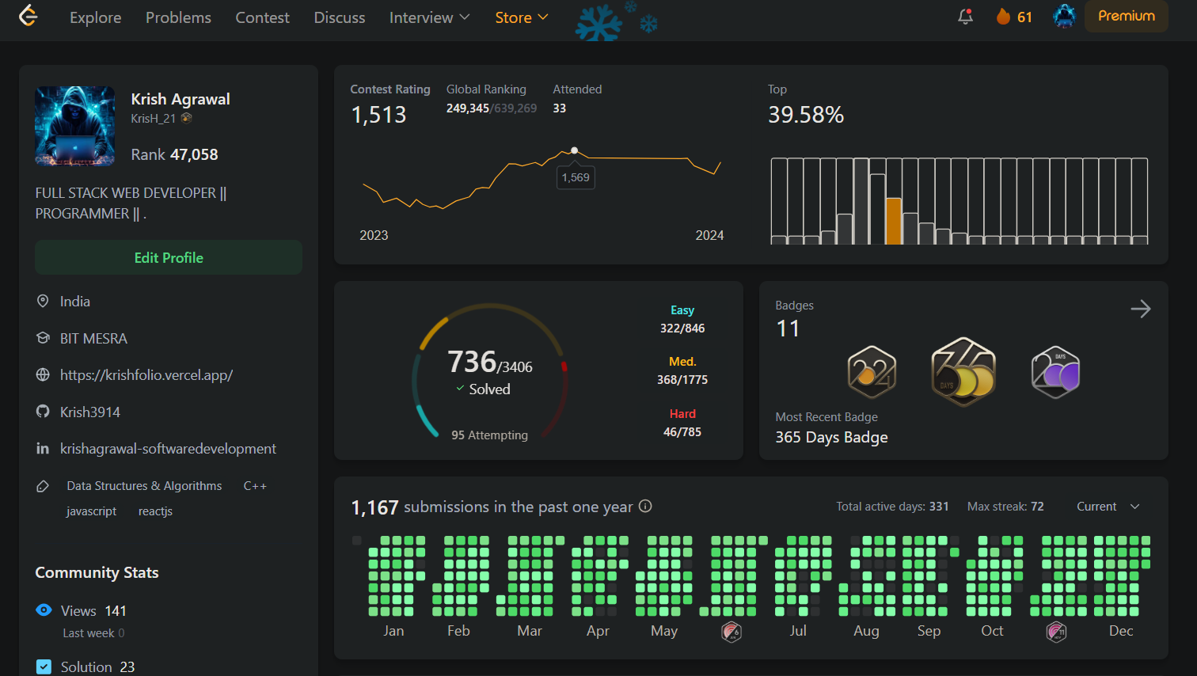Click Rank 47,058 text

(x=174, y=154)
